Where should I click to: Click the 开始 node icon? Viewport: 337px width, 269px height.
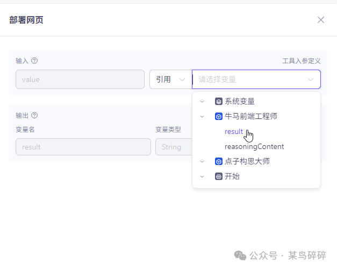pyautogui.click(x=219, y=176)
